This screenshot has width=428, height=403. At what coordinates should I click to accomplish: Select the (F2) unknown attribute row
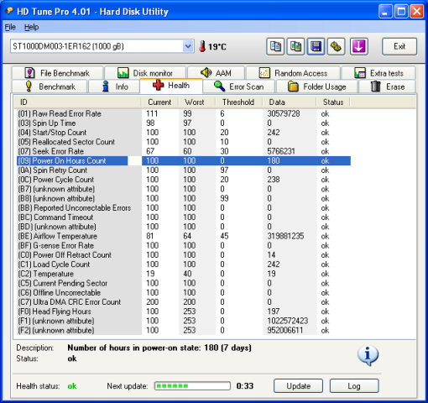tap(184, 330)
